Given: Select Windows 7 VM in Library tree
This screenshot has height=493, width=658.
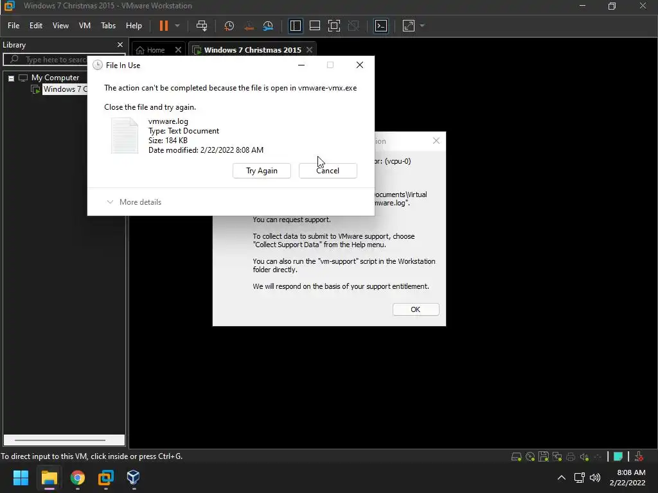Looking at the screenshot, I should pyautogui.click(x=65, y=89).
